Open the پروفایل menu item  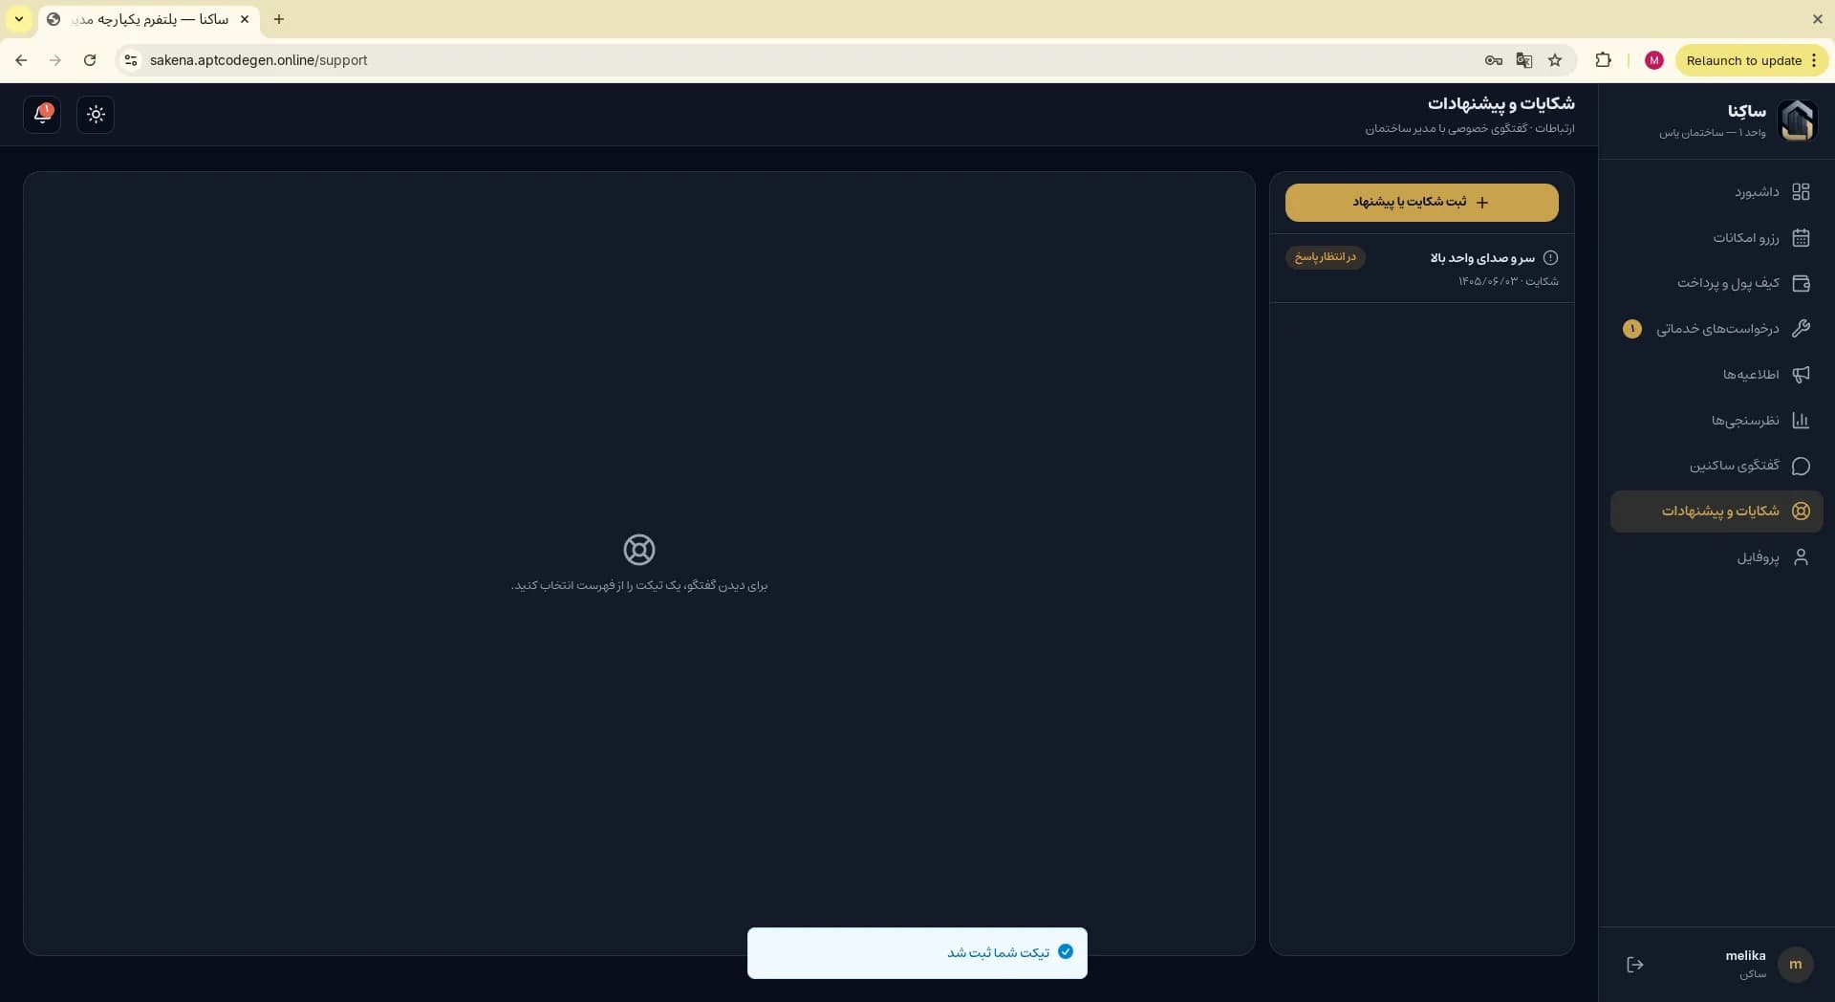1716,557
